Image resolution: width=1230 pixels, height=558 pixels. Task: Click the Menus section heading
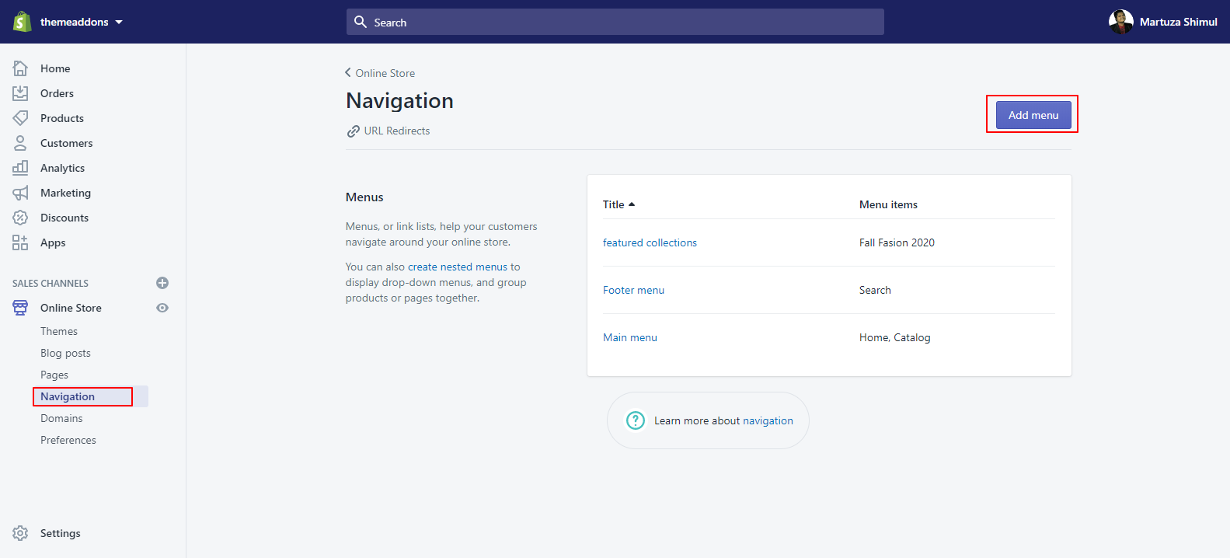click(364, 197)
